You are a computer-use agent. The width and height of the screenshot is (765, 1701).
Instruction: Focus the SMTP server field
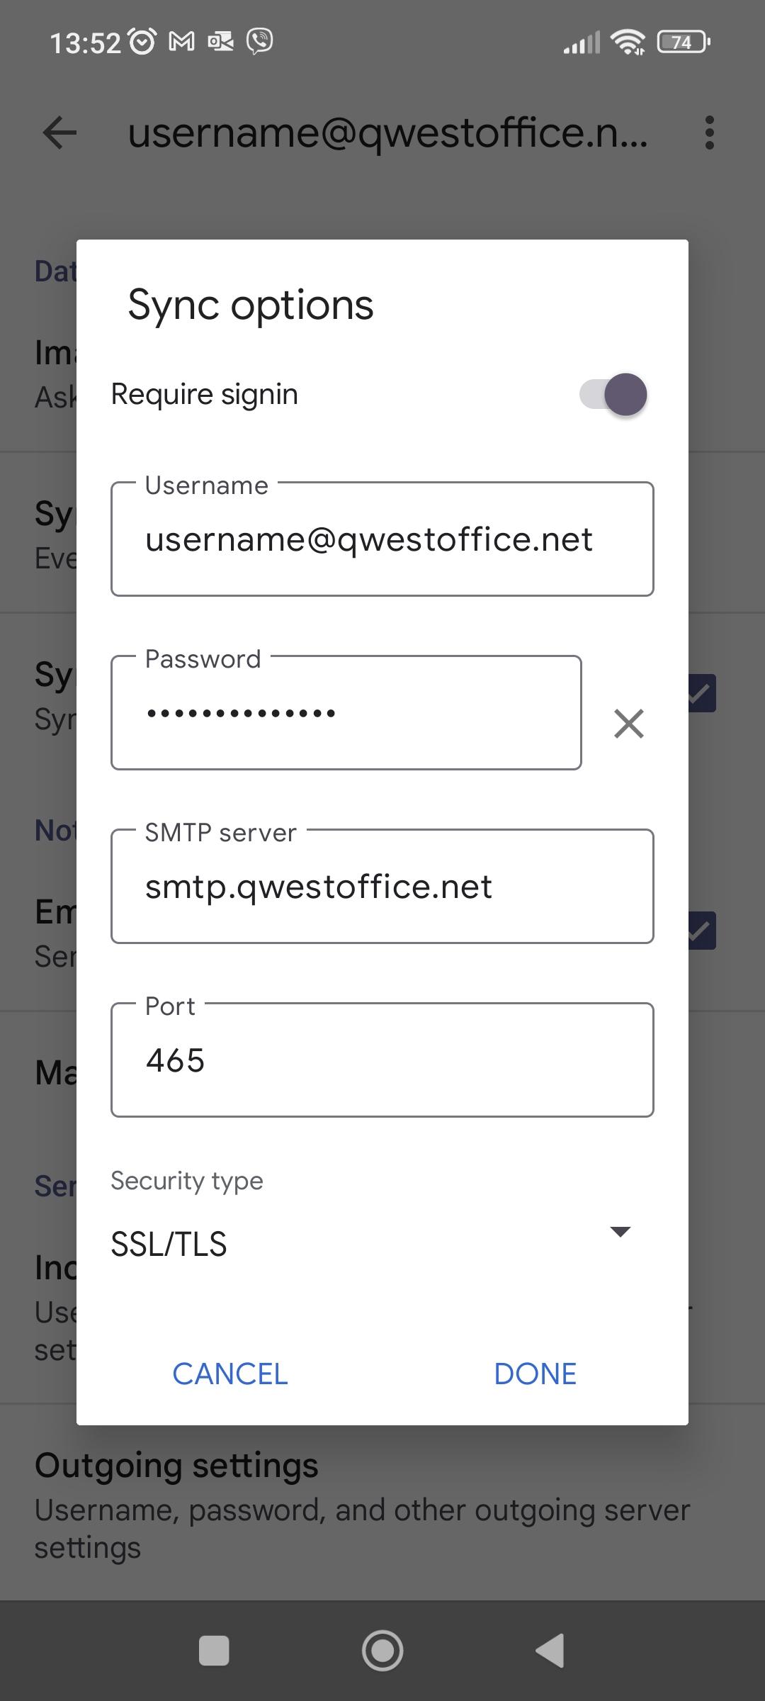tap(382, 887)
